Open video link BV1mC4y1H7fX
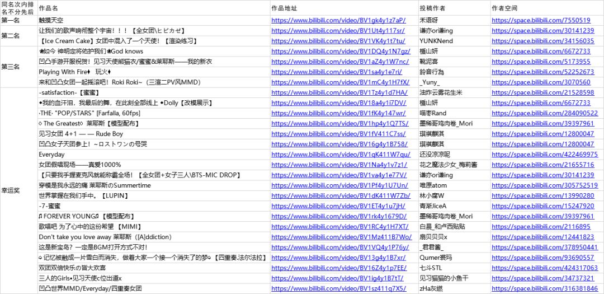This screenshot has width=604, height=294. (x=339, y=82)
